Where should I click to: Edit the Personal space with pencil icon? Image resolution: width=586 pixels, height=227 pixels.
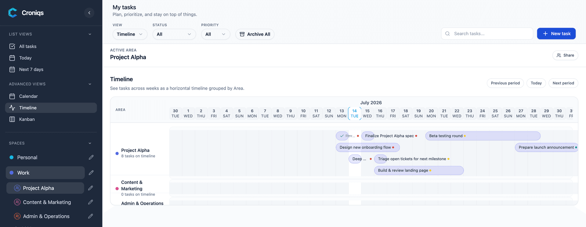pos(91,157)
